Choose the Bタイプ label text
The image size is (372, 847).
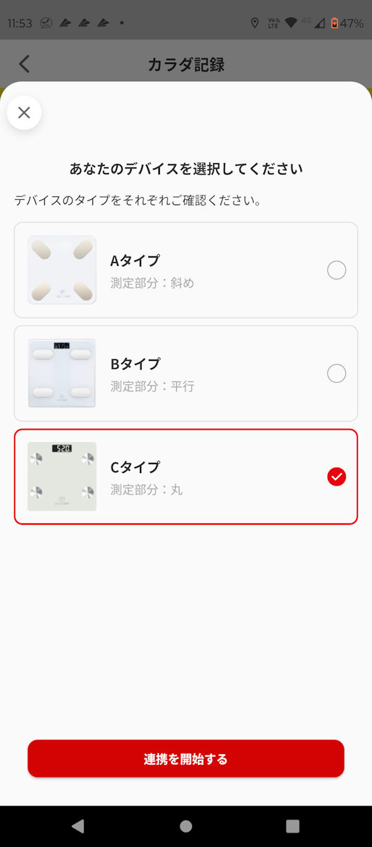pyautogui.click(x=135, y=364)
